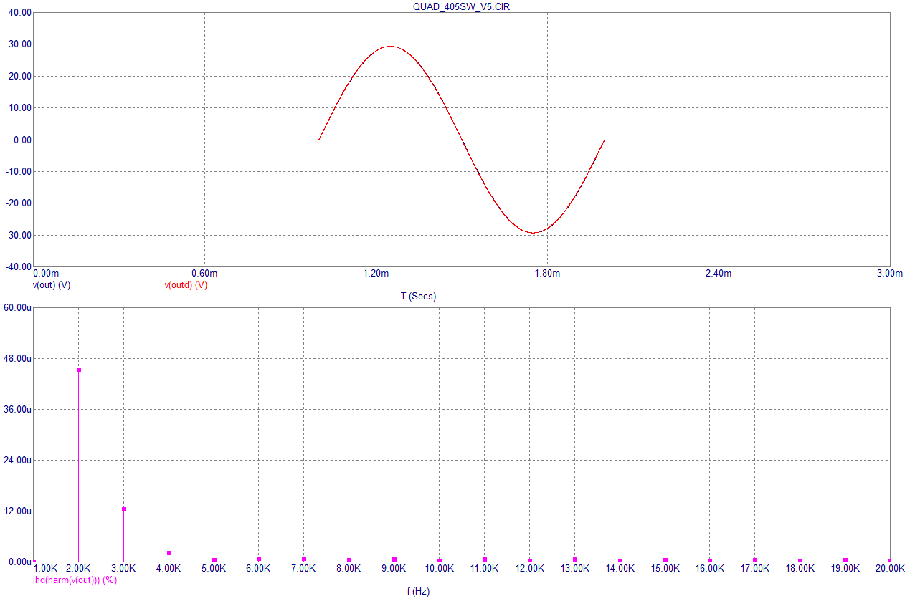Image resolution: width=915 pixels, height=601 pixels.
Task: Click the 12.00u distortion axis label
Action: (18, 511)
